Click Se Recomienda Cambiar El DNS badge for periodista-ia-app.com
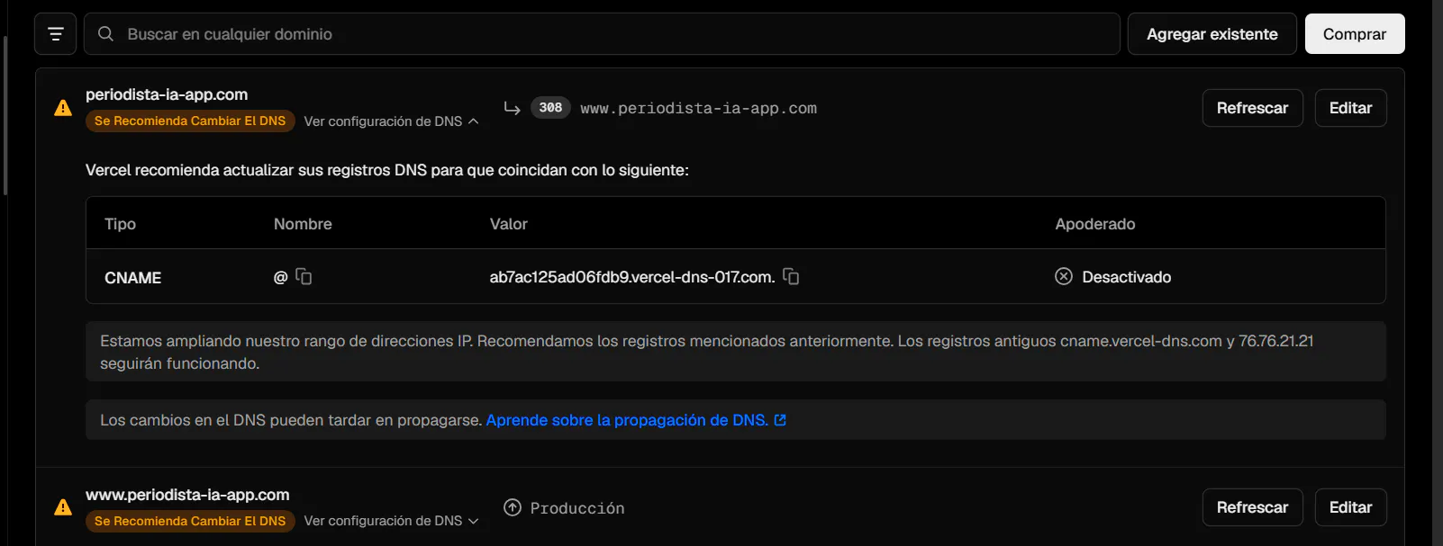The height and width of the screenshot is (546, 1443). [190, 121]
